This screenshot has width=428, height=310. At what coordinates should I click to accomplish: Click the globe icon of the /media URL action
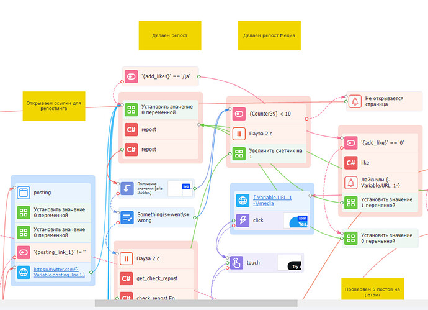[x=243, y=201]
